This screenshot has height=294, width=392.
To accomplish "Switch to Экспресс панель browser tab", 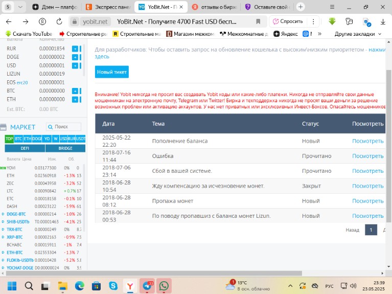I will coord(108,7).
